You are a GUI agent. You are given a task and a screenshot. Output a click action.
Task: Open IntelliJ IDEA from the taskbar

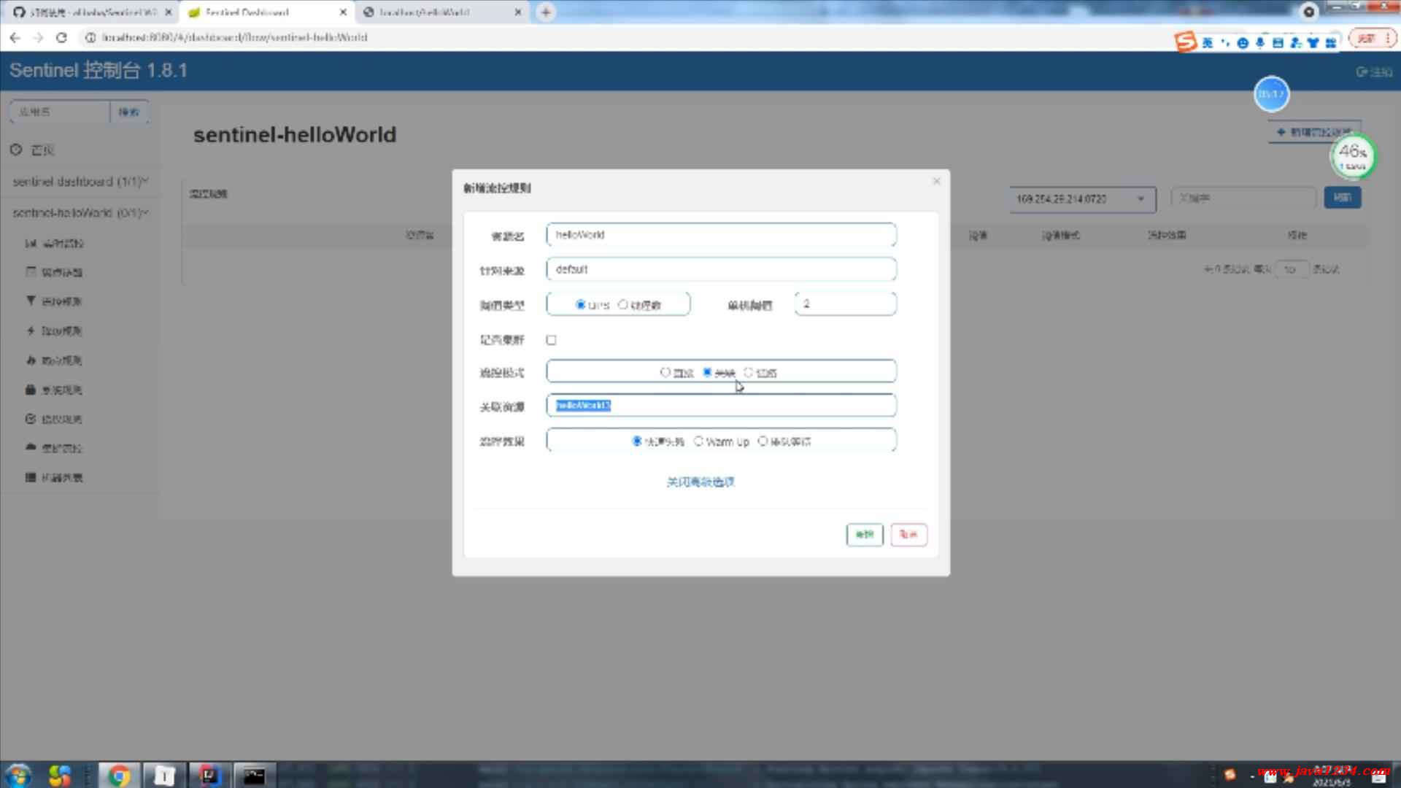(x=209, y=775)
